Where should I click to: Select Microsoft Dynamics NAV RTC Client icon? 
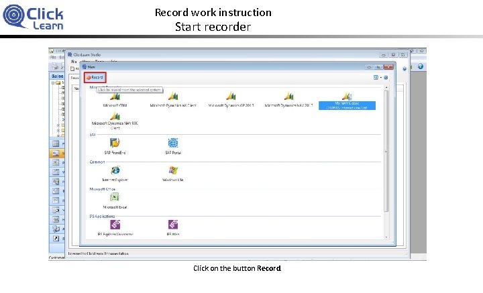click(x=115, y=116)
